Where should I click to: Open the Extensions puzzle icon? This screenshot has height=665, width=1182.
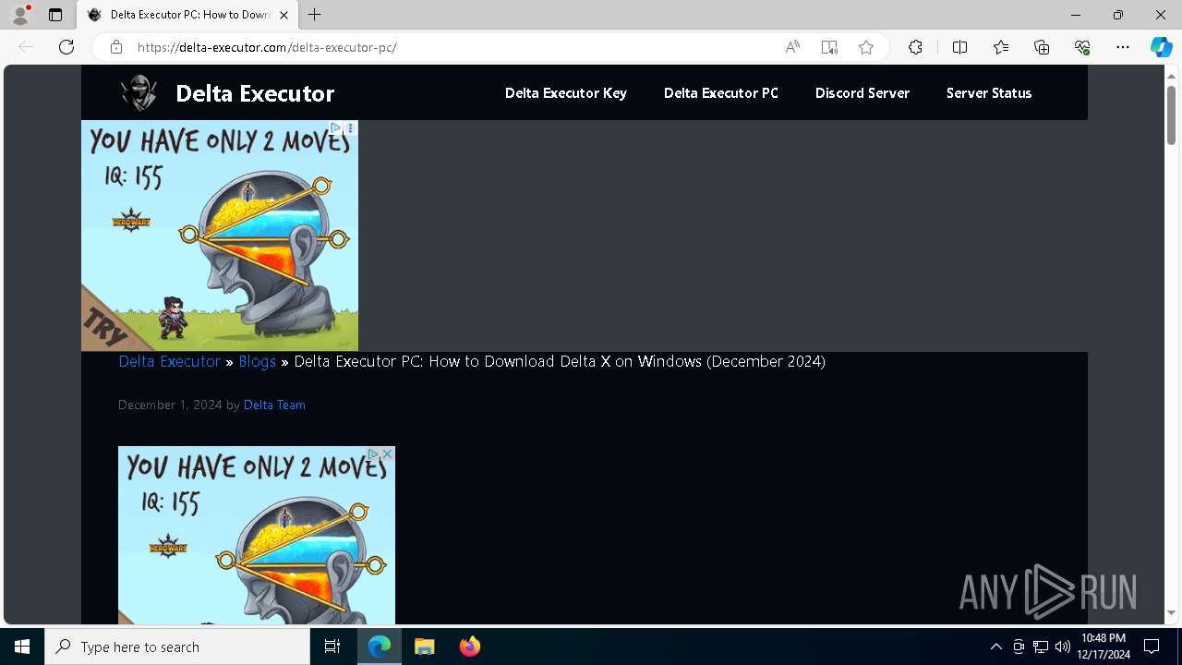(915, 47)
